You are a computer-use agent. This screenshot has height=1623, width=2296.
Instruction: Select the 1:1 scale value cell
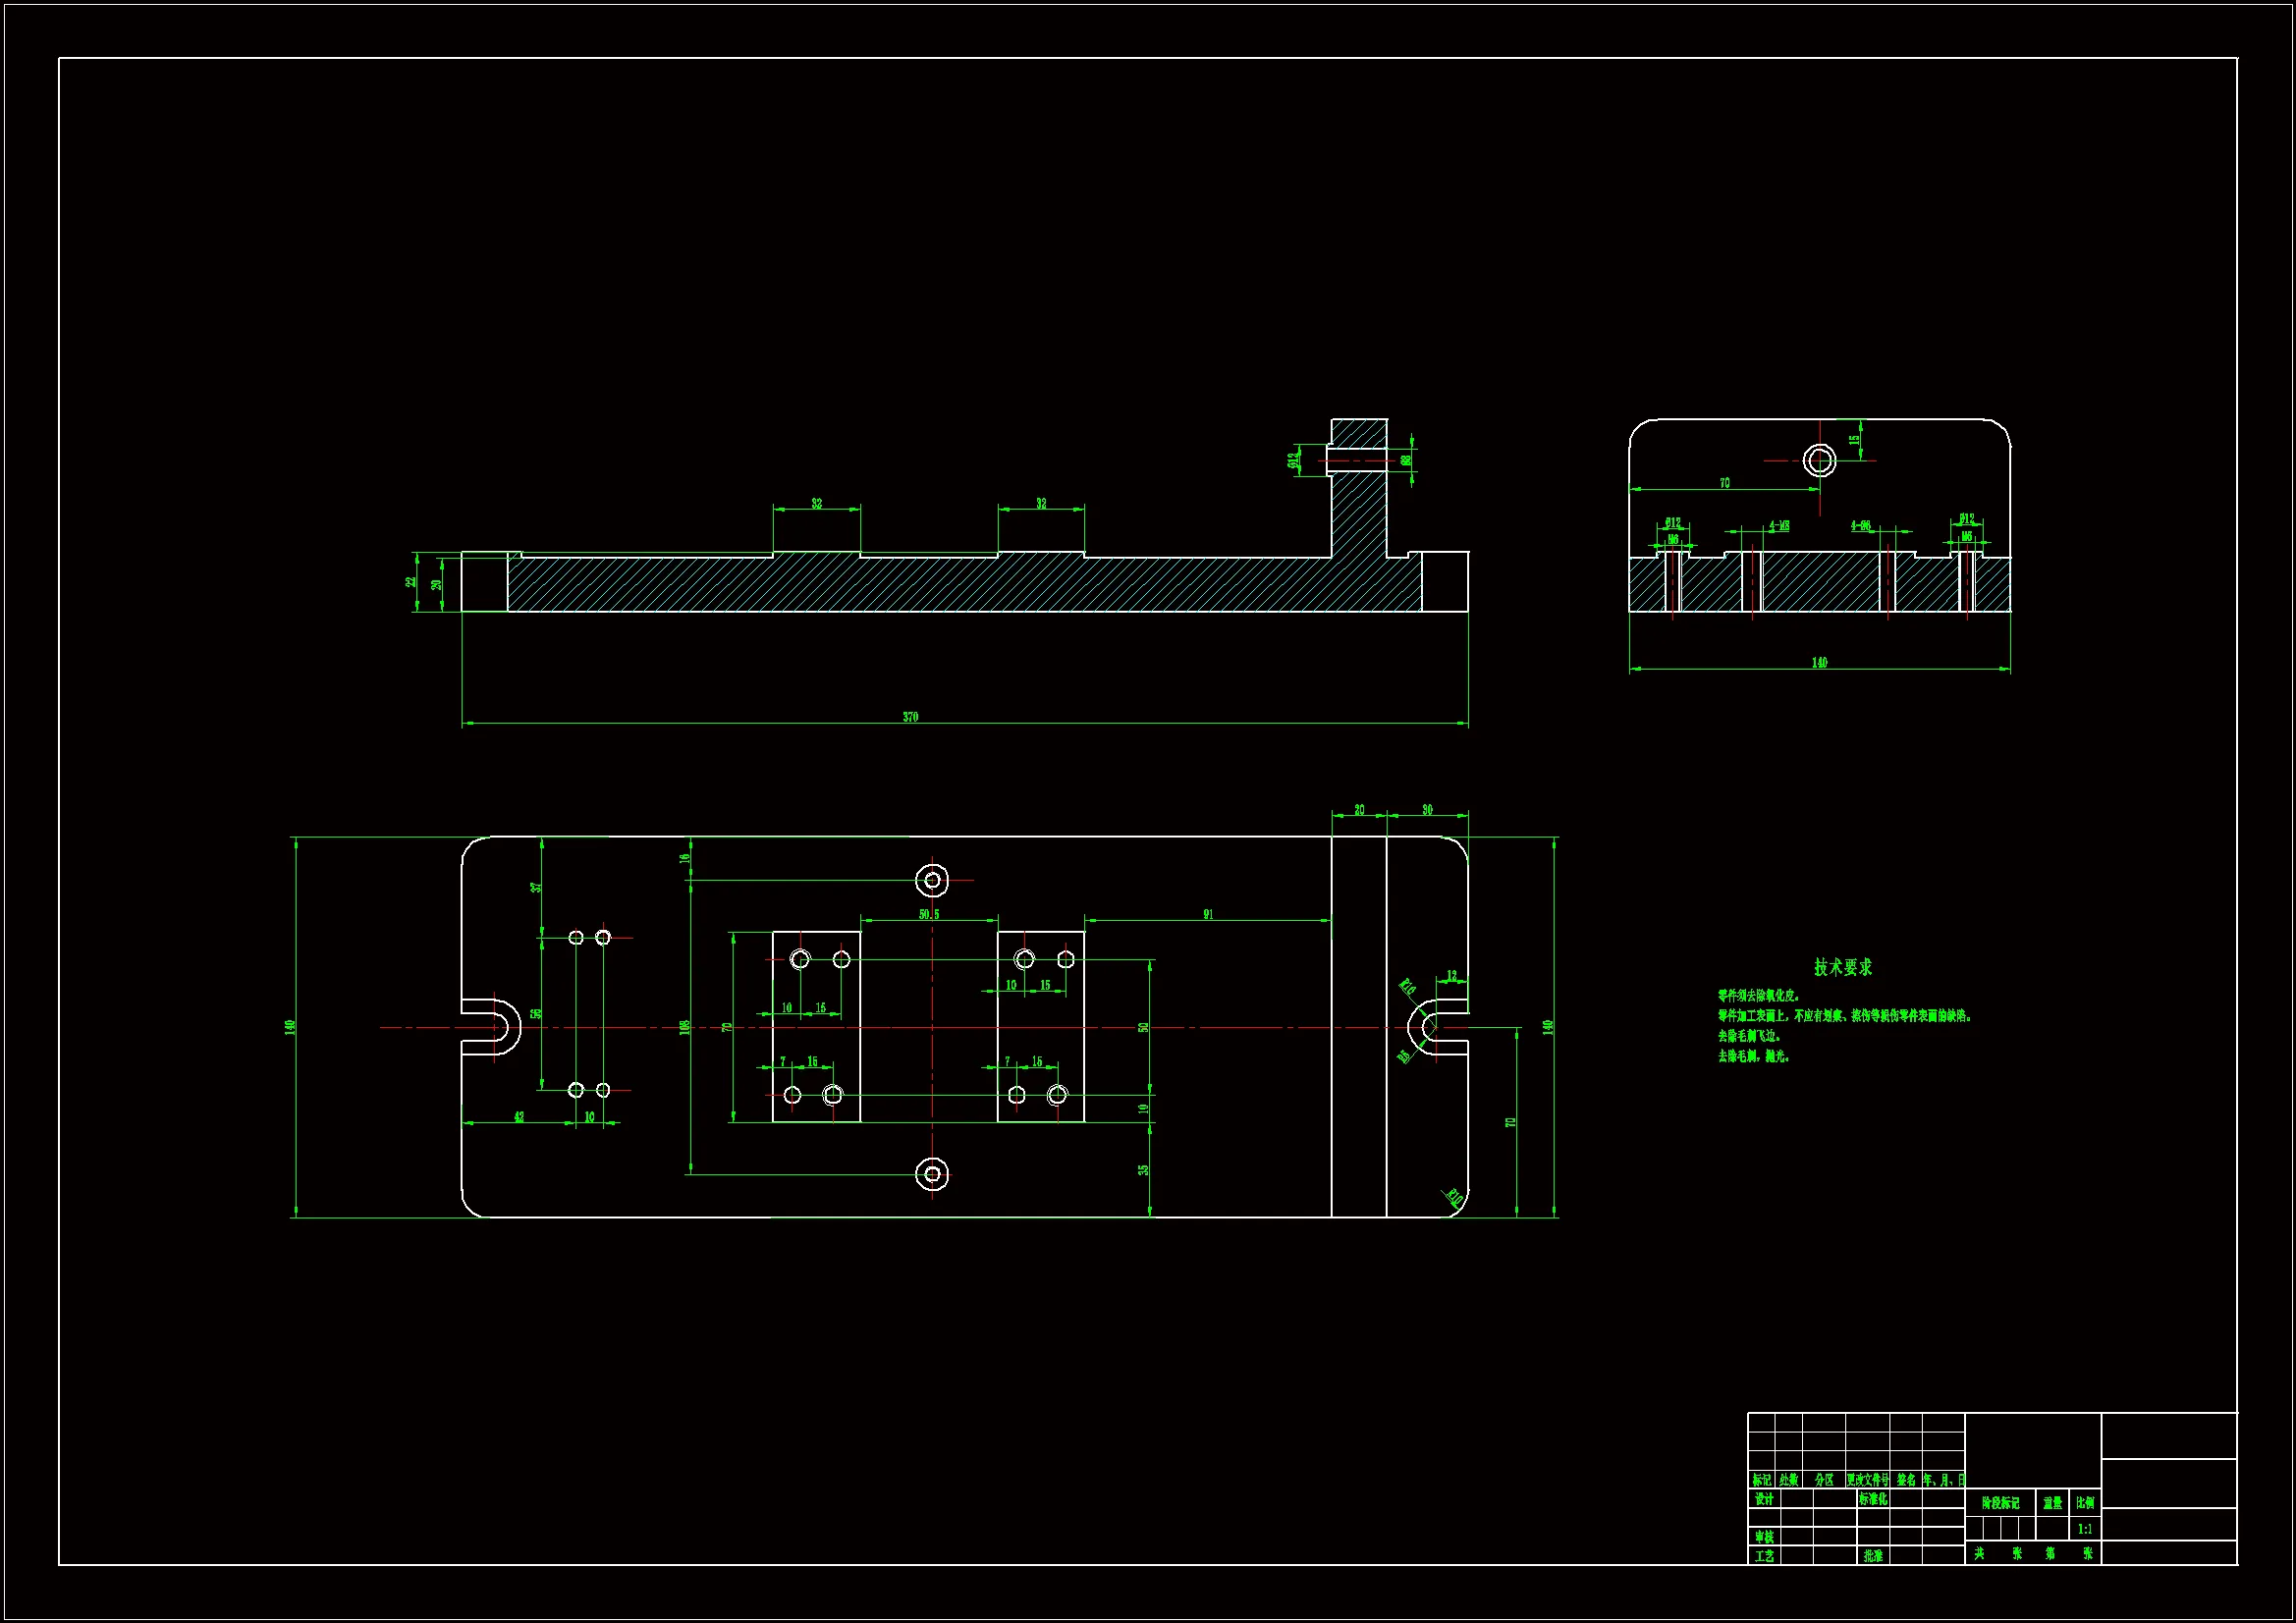pos(2085,1529)
